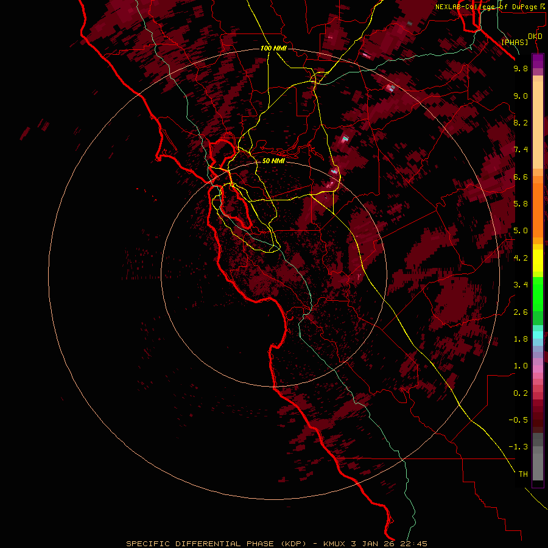The width and height of the screenshot is (548, 548).
Task: Click the 9.0 value on color scale
Action: (x=521, y=96)
